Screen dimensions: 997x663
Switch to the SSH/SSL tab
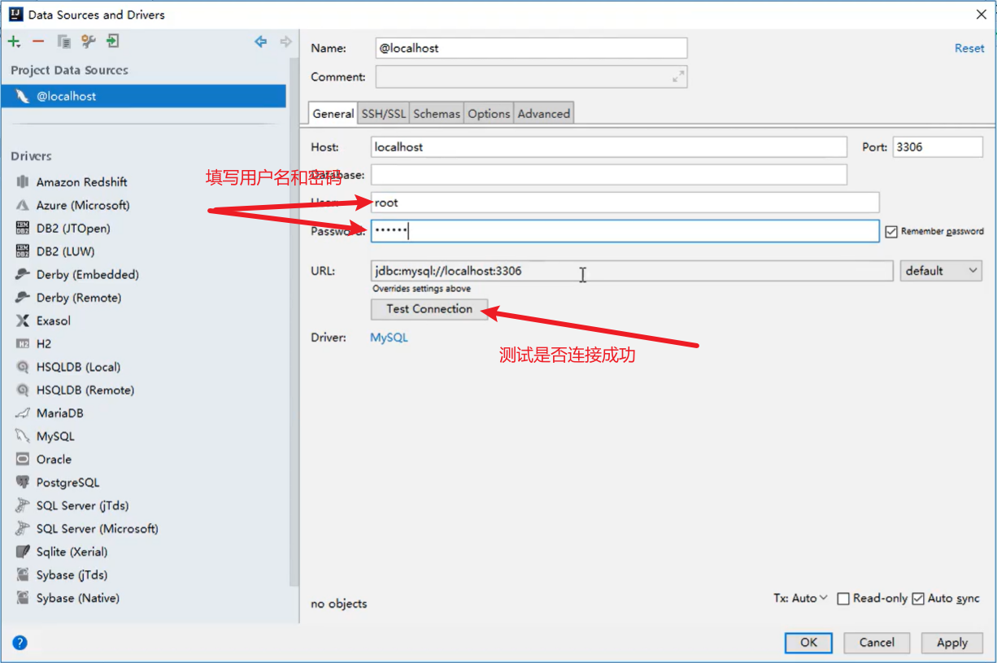pos(383,114)
